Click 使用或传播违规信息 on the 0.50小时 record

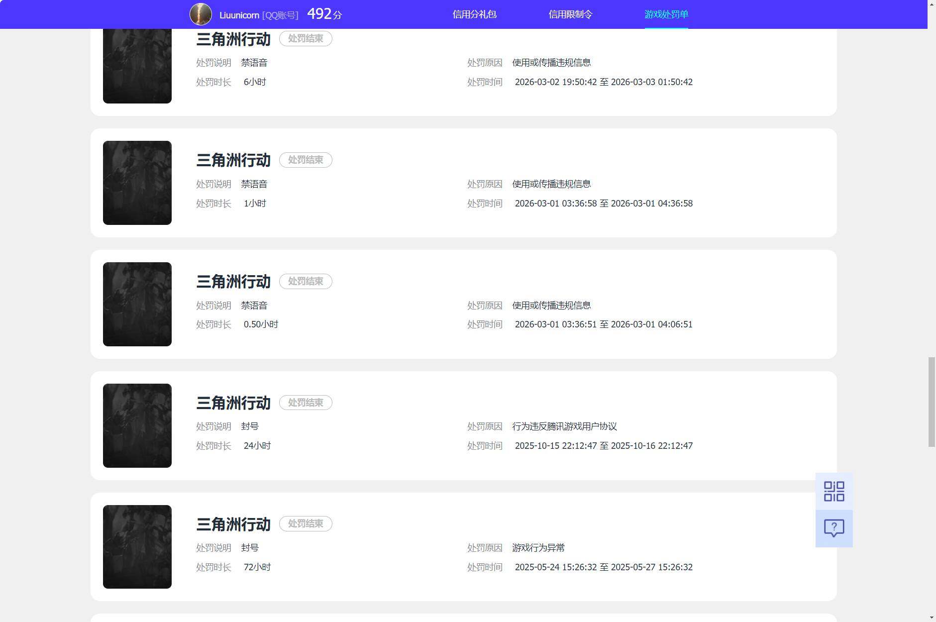pyautogui.click(x=551, y=306)
